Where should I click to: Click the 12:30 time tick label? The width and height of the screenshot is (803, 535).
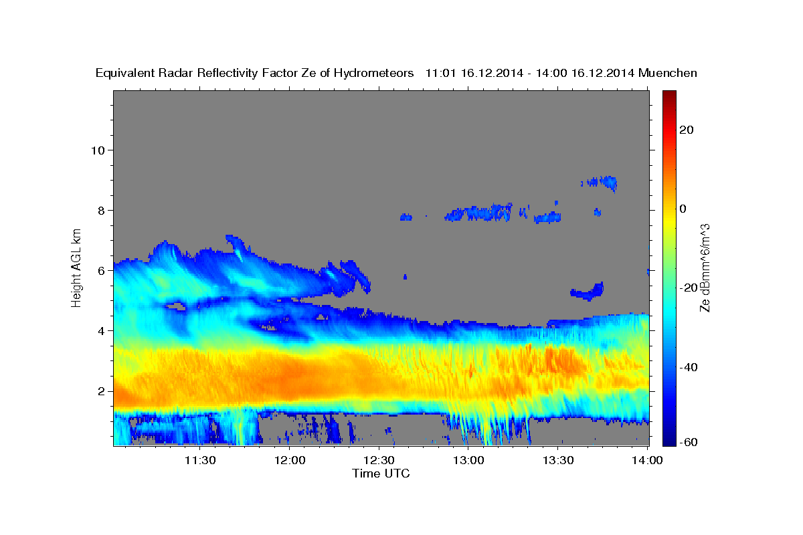pyautogui.click(x=379, y=460)
